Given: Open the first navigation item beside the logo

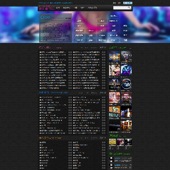Looking at the screenshot, I should click(58, 8).
